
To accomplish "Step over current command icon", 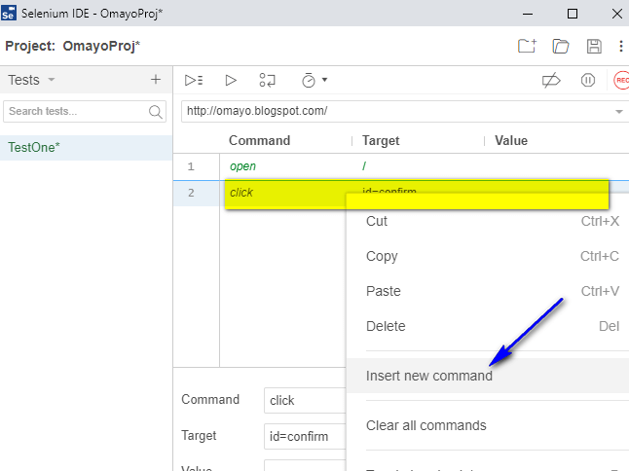I will point(267,80).
